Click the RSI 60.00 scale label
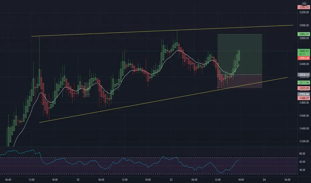311x183 pixels. pos(302,162)
